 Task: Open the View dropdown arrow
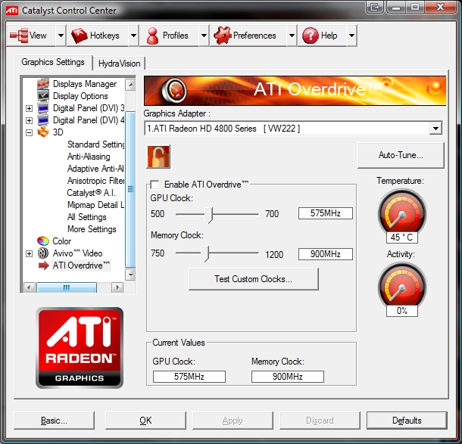click(61, 36)
